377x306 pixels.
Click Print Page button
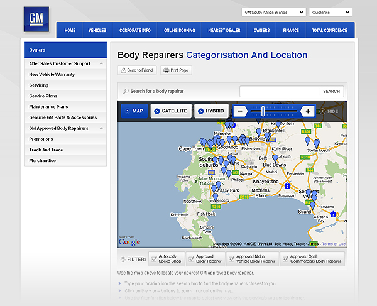pos(176,70)
